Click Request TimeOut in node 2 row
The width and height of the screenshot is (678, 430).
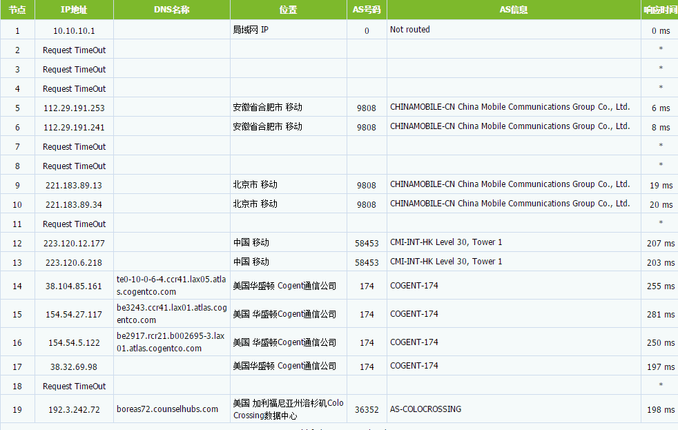(x=74, y=50)
